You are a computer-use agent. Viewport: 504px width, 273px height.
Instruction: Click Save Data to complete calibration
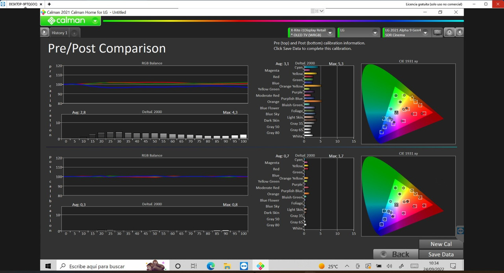point(441,255)
